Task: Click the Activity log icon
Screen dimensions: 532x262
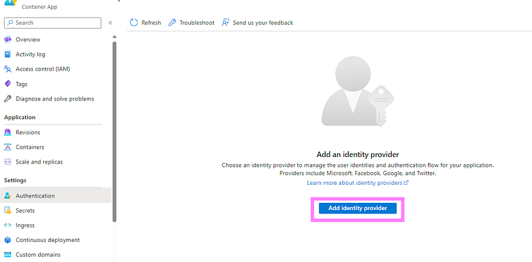Action: click(7, 55)
